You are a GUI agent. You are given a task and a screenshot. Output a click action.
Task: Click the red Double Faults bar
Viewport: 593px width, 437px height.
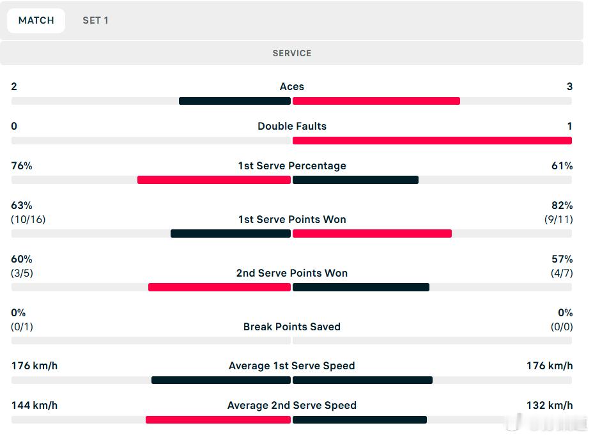point(432,141)
